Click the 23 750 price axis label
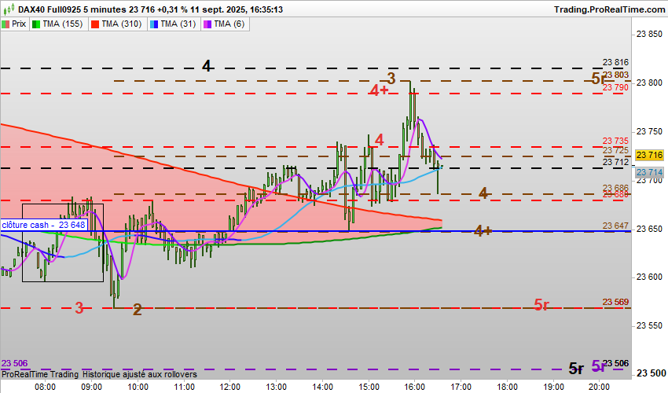 (x=650, y=132)
